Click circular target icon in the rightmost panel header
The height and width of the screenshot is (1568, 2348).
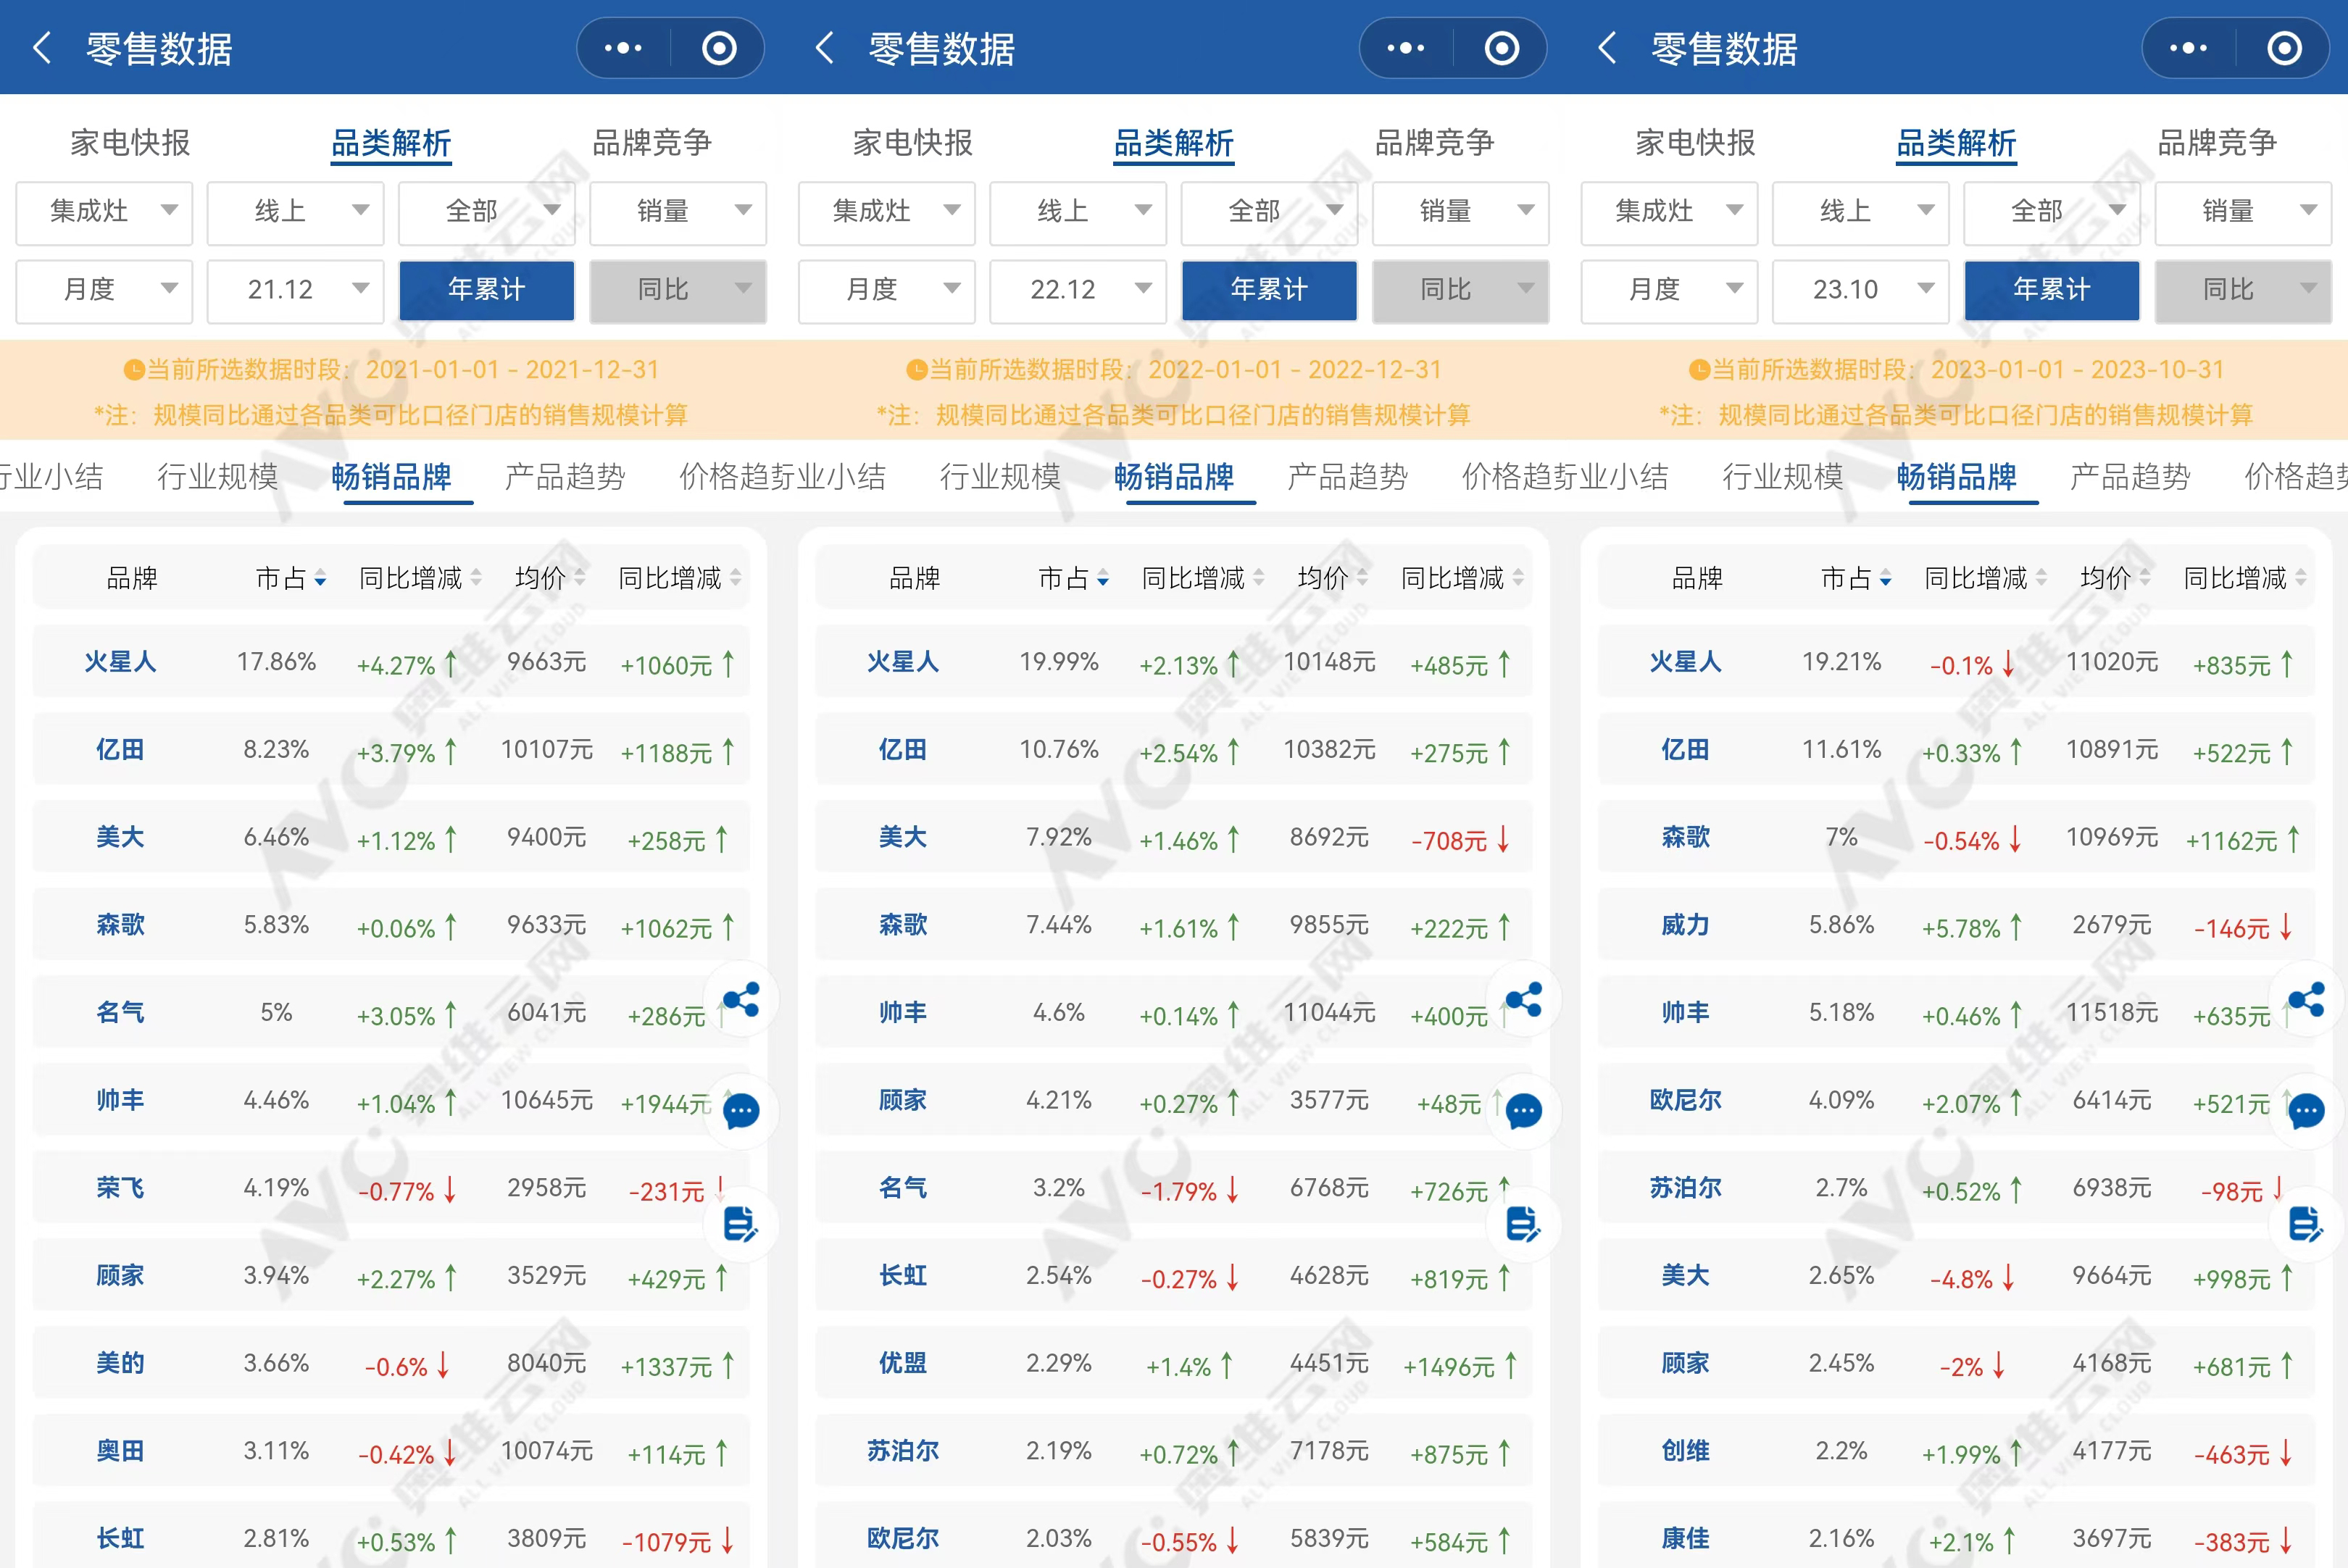coord(2284,48)
